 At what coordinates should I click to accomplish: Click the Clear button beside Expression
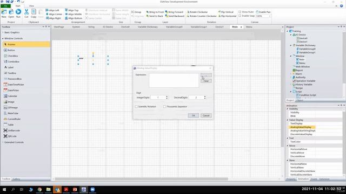coord(206,81)
